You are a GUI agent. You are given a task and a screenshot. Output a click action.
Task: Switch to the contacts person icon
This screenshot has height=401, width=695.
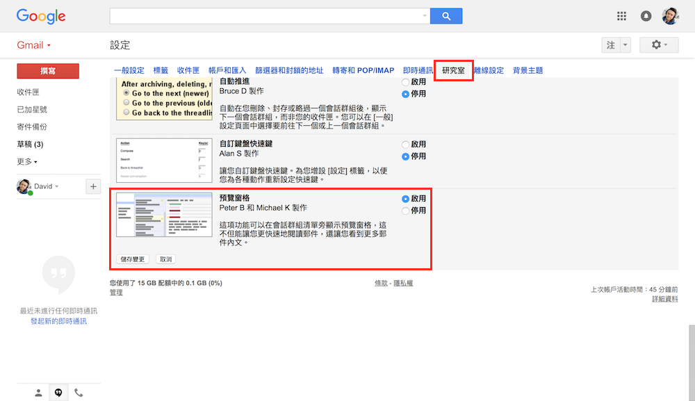tap(38, 393)
